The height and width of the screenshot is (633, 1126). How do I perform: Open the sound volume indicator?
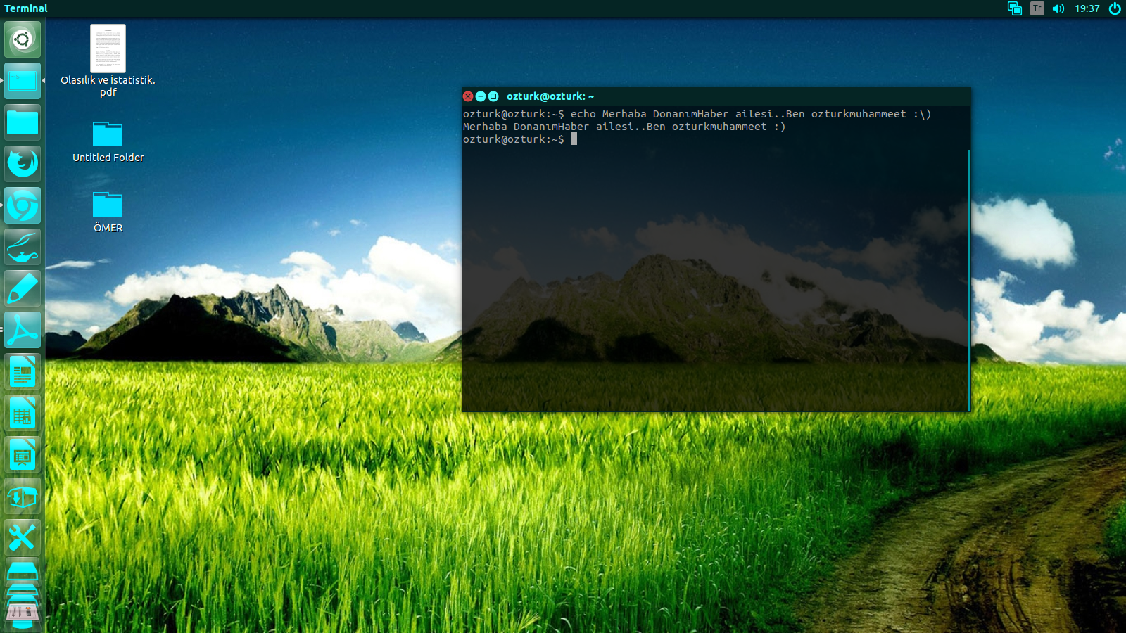tap(1058, 8)
